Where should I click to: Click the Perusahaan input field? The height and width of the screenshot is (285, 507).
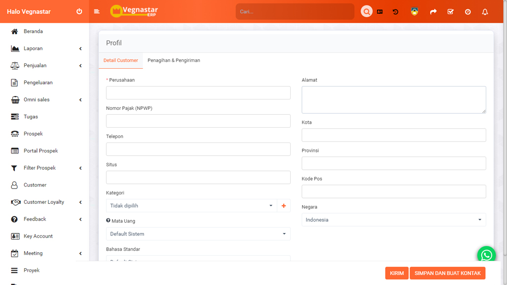[x=198, y=93]
